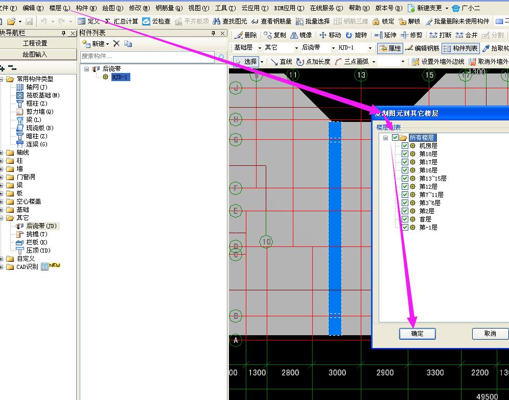
Task: Click the 删除 (delete) tool icon
Action: pos(246,35)
